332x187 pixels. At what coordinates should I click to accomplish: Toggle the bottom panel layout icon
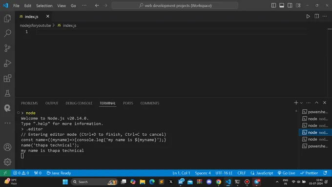coord(282,5)
